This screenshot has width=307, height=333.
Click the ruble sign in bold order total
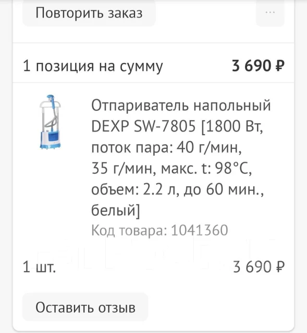280,66
